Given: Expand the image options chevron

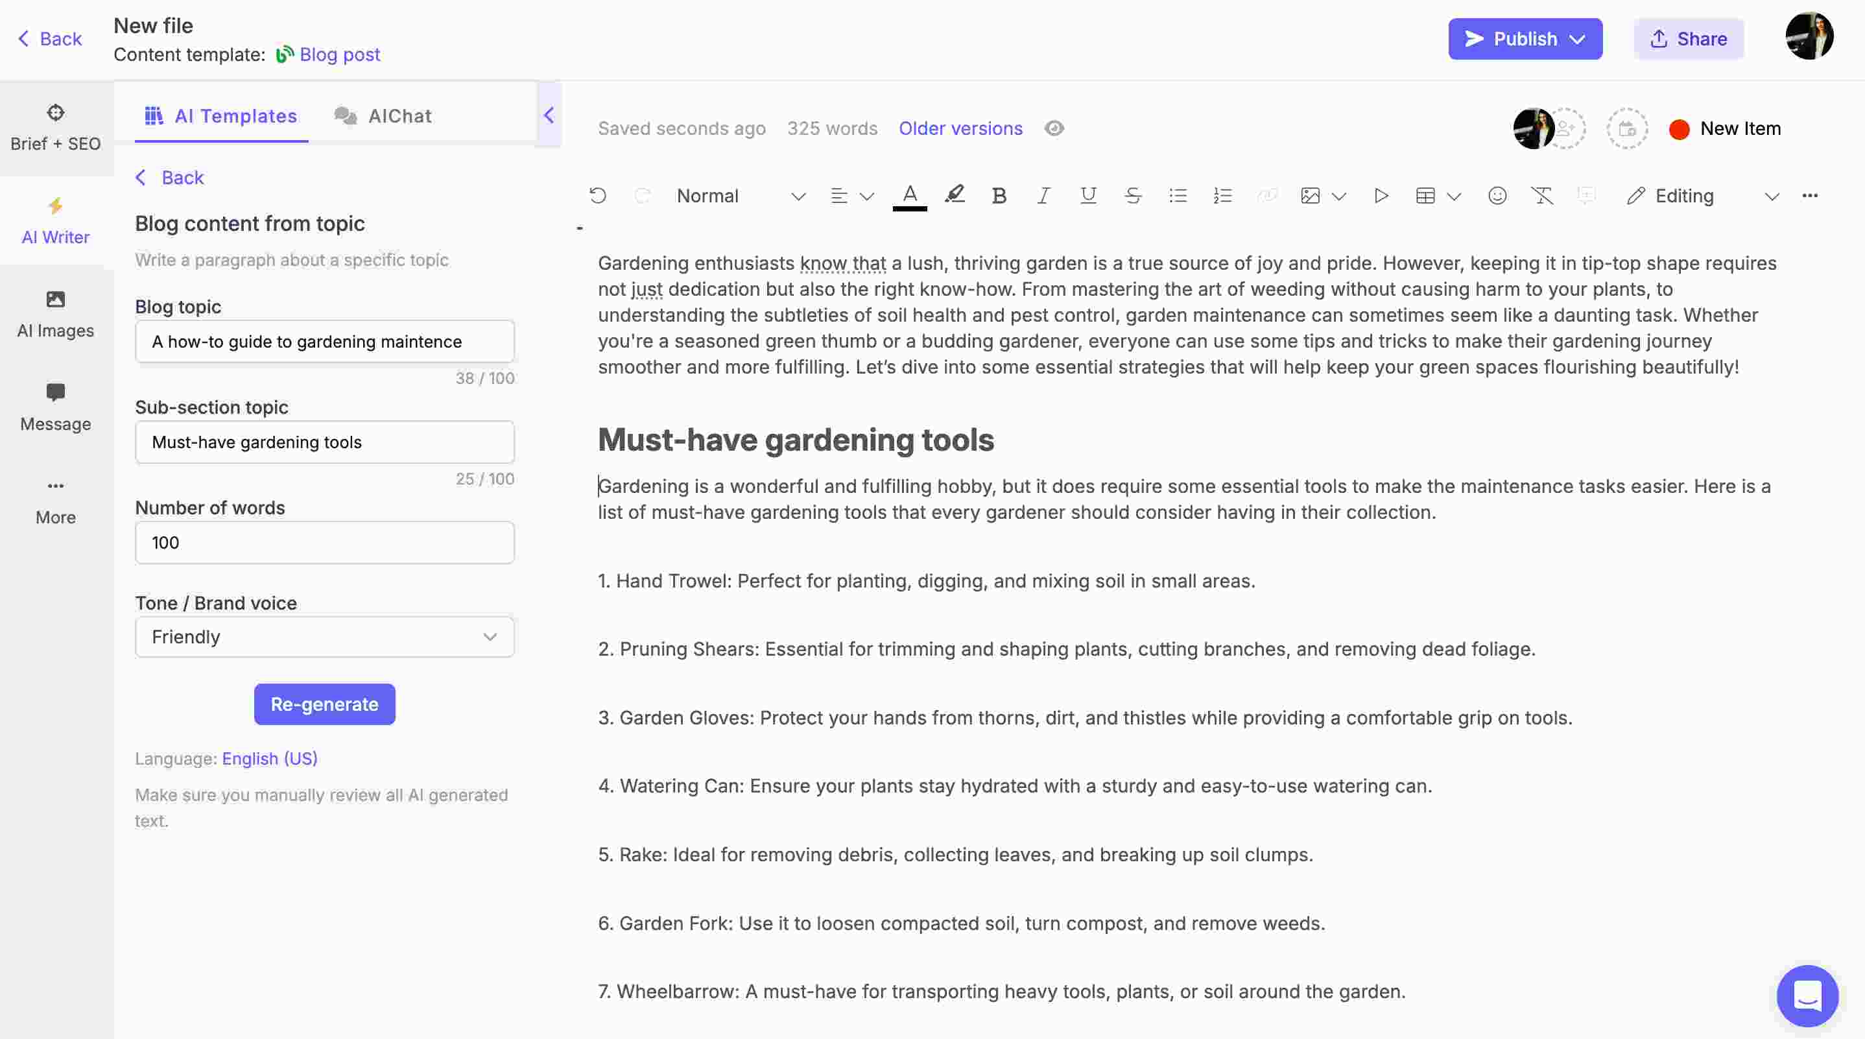Looking at the screenshot, I should [1338, 197].
